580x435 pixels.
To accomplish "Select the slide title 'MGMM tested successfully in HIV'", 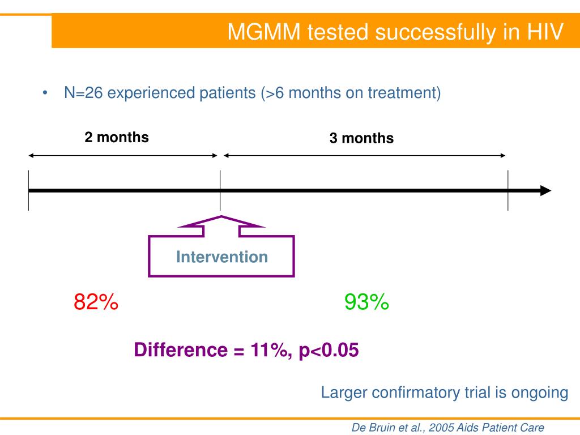I will pyautogui.click(x=395, y=32).
